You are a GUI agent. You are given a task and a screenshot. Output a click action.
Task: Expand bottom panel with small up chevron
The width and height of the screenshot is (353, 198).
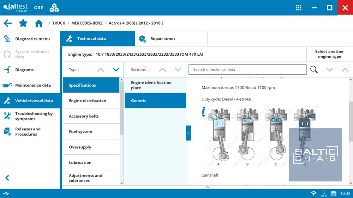tap(207, 187)
